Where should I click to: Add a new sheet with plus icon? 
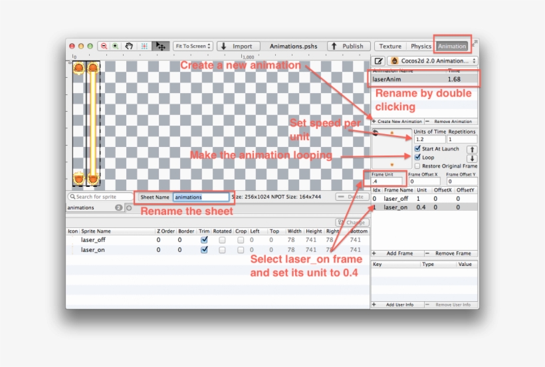coord(129,207)
